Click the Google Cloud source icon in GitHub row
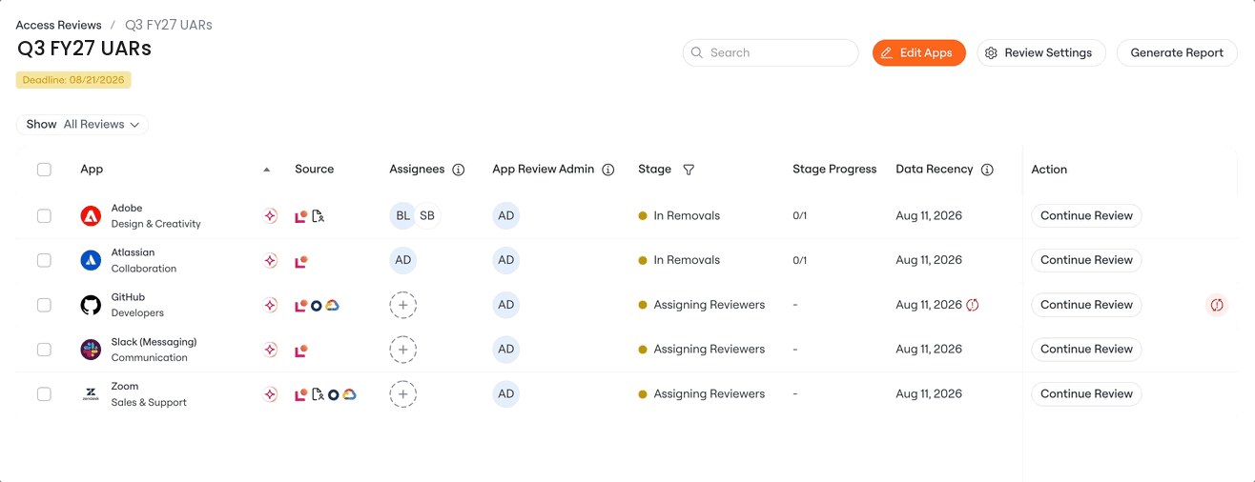This screenshot has height=482, width=1255. pyautogui.click(x=333, y=306)
